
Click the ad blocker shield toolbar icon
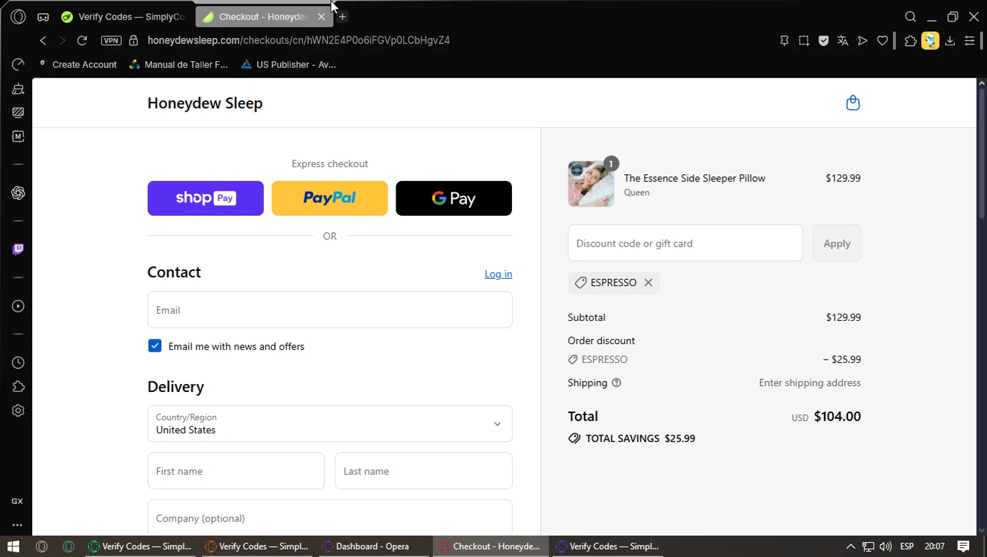click(824, 41)
